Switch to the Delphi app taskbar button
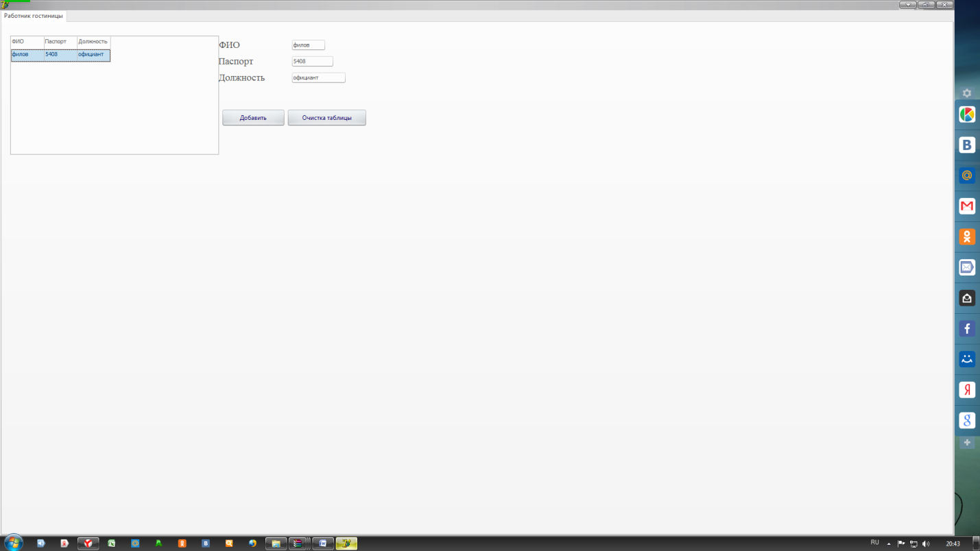The width and height of the screenshot is (980, 551). point(346,543)
